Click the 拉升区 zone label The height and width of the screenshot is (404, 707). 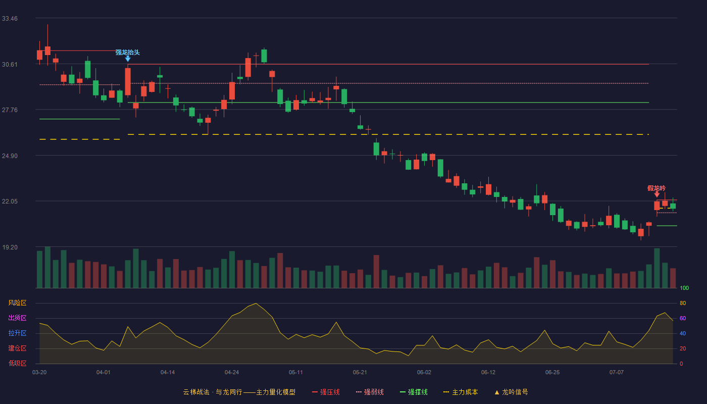click(17, 333)
